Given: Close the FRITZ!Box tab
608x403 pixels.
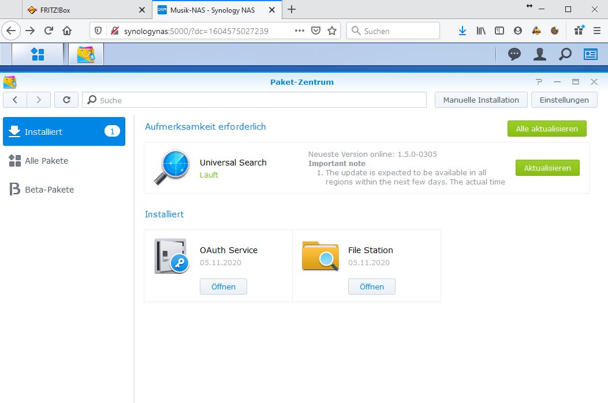Looking at the screenshot, I should tap(142, 10).
